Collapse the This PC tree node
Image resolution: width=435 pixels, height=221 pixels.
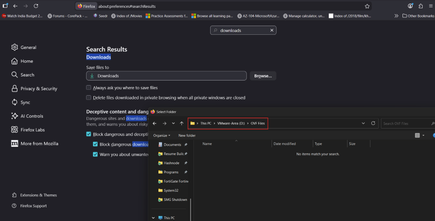(x=154, y=218)
